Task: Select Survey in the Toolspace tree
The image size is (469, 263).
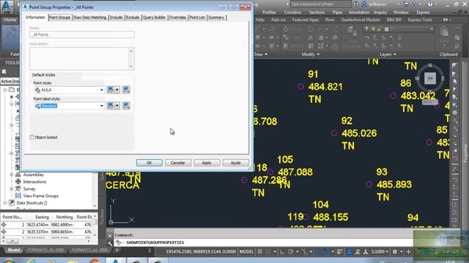Action: click(29, 188)
